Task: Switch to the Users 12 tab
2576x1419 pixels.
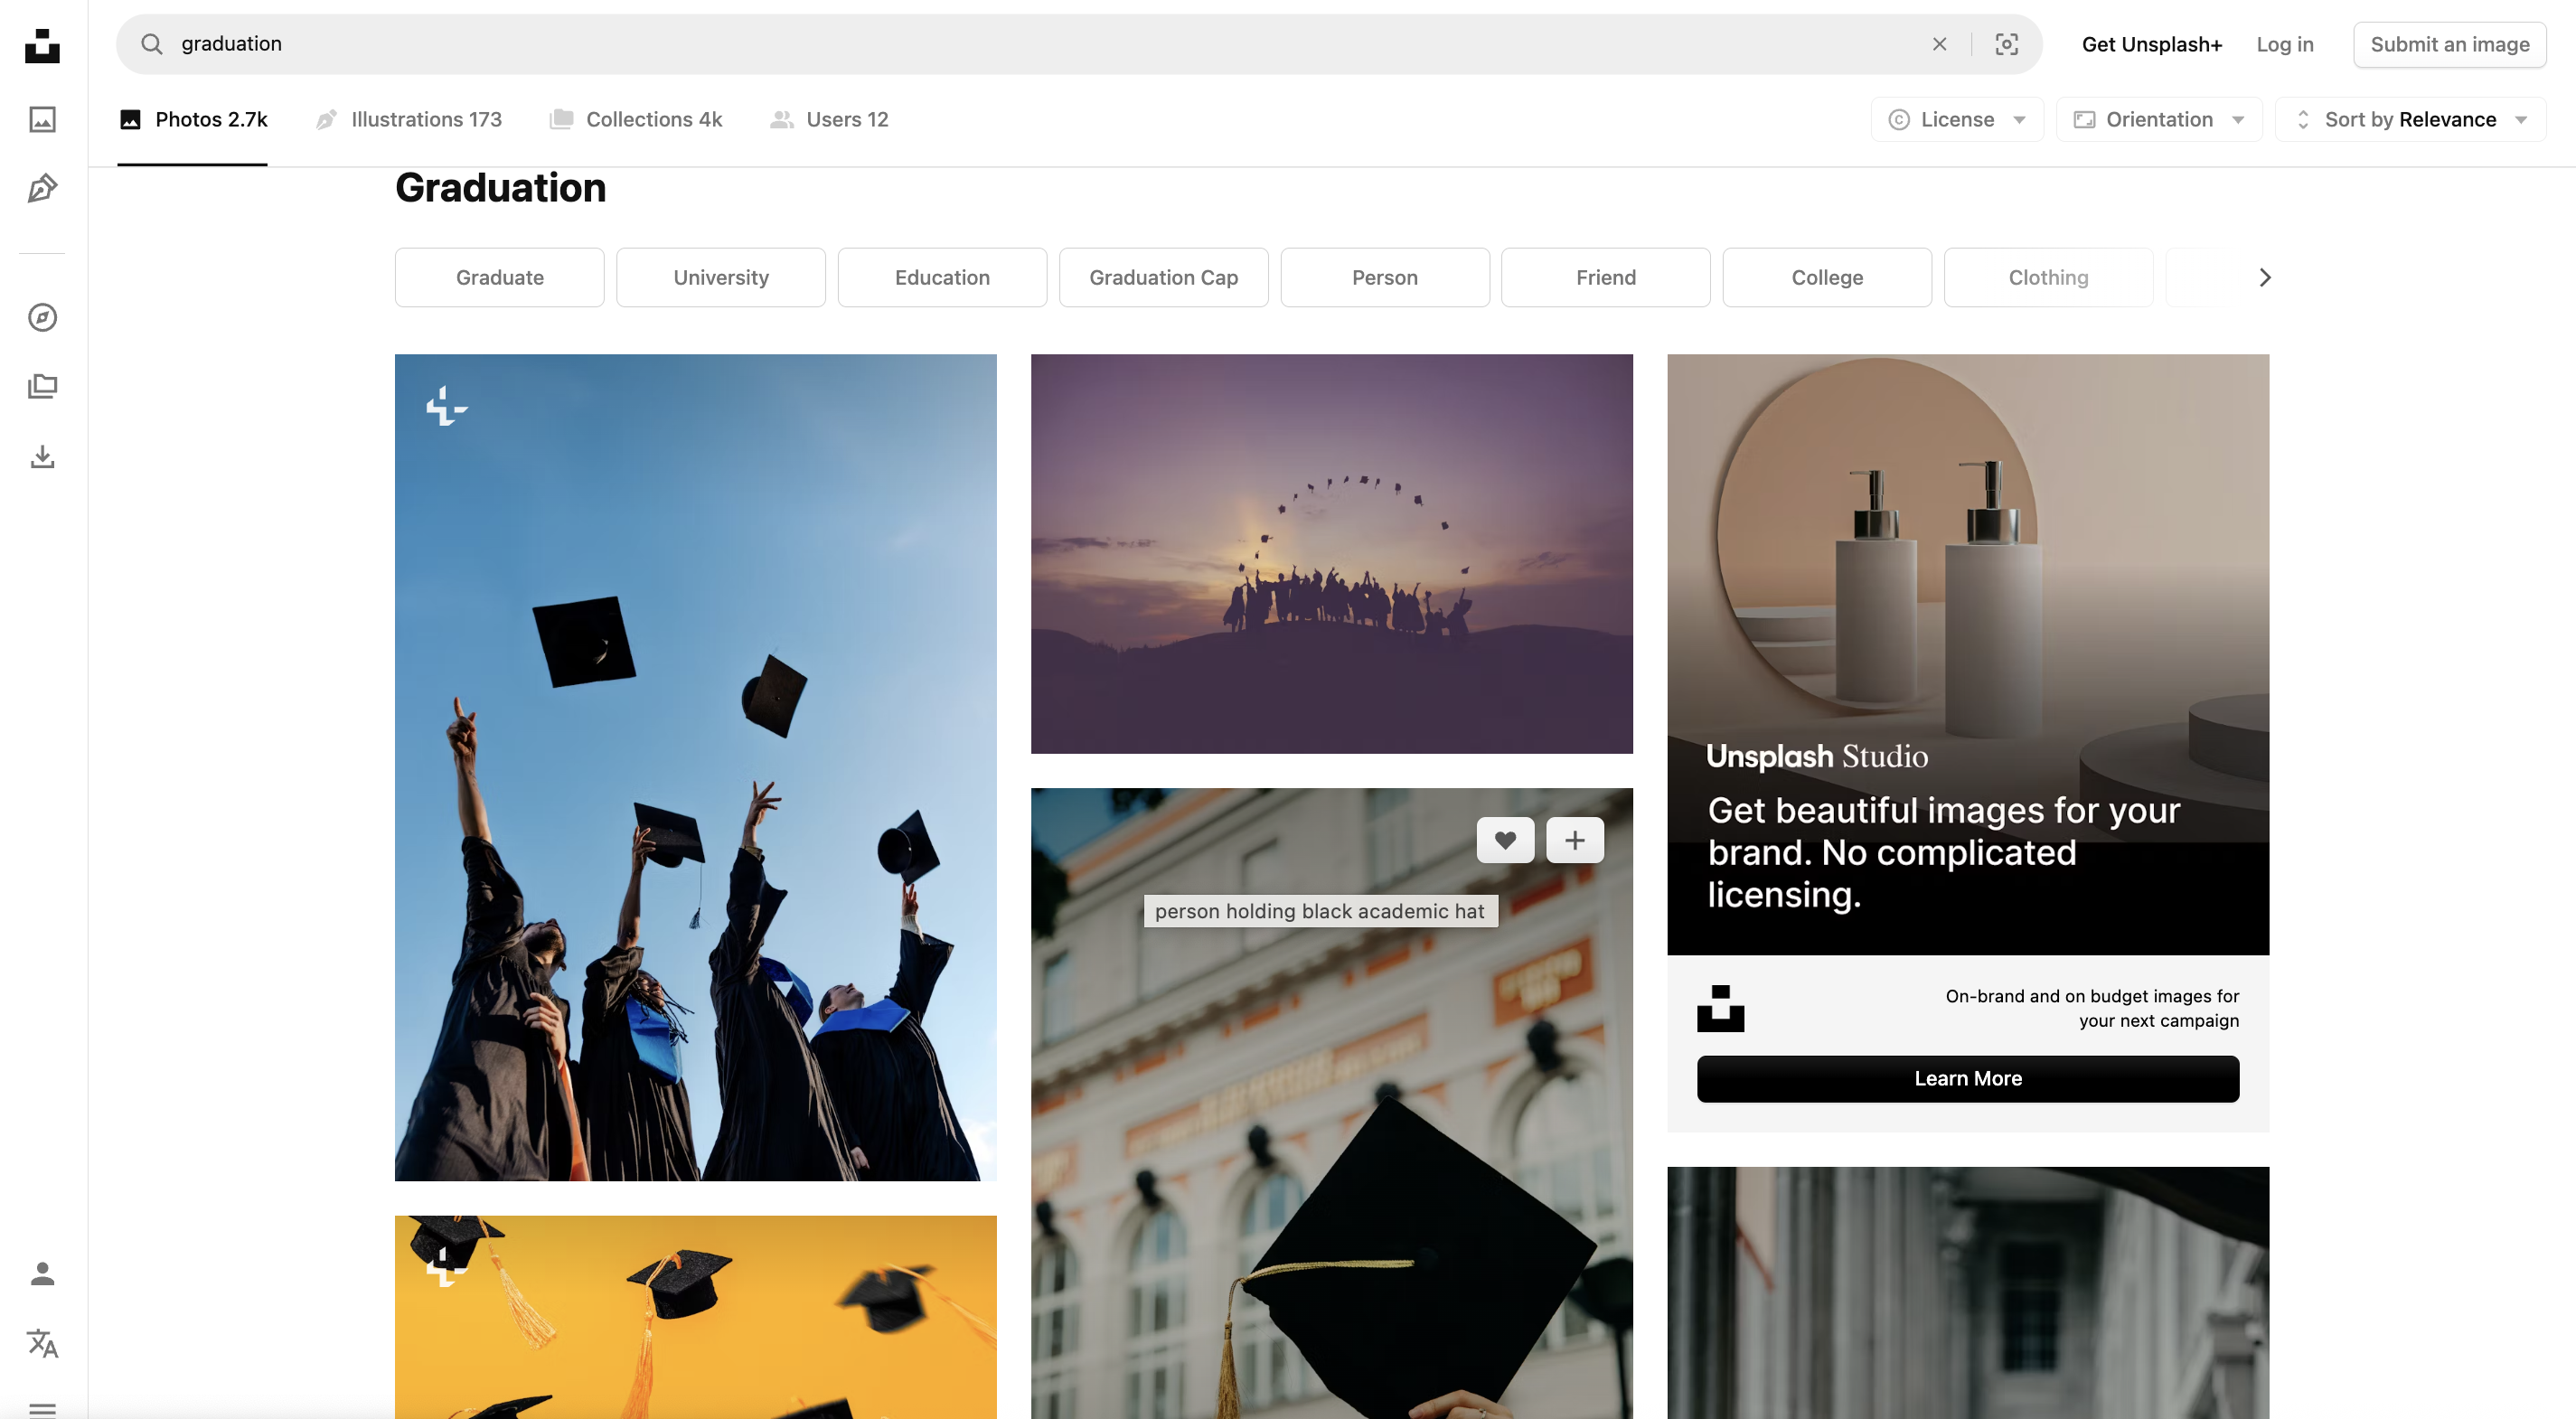Action: (829, 119)
